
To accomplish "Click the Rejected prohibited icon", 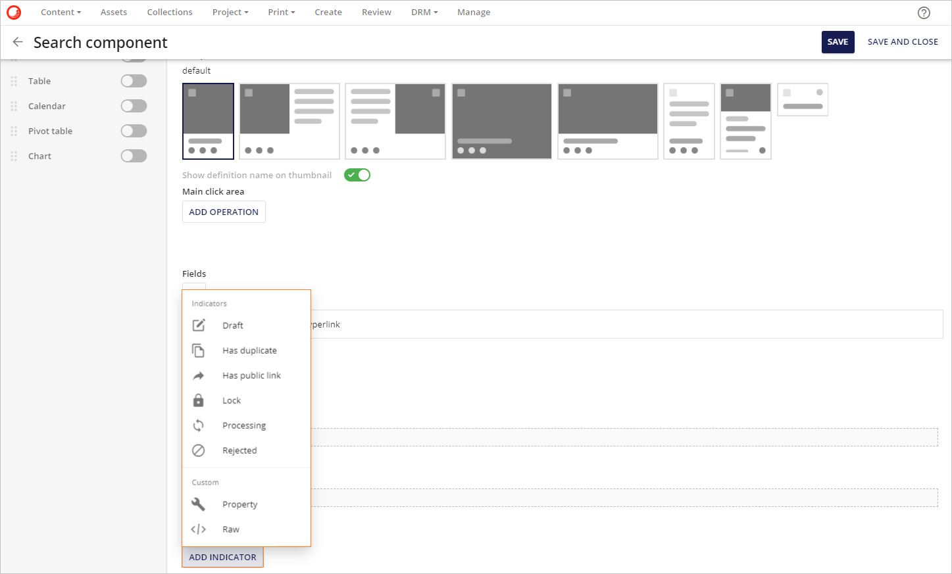I will click(x=199, y=450).
